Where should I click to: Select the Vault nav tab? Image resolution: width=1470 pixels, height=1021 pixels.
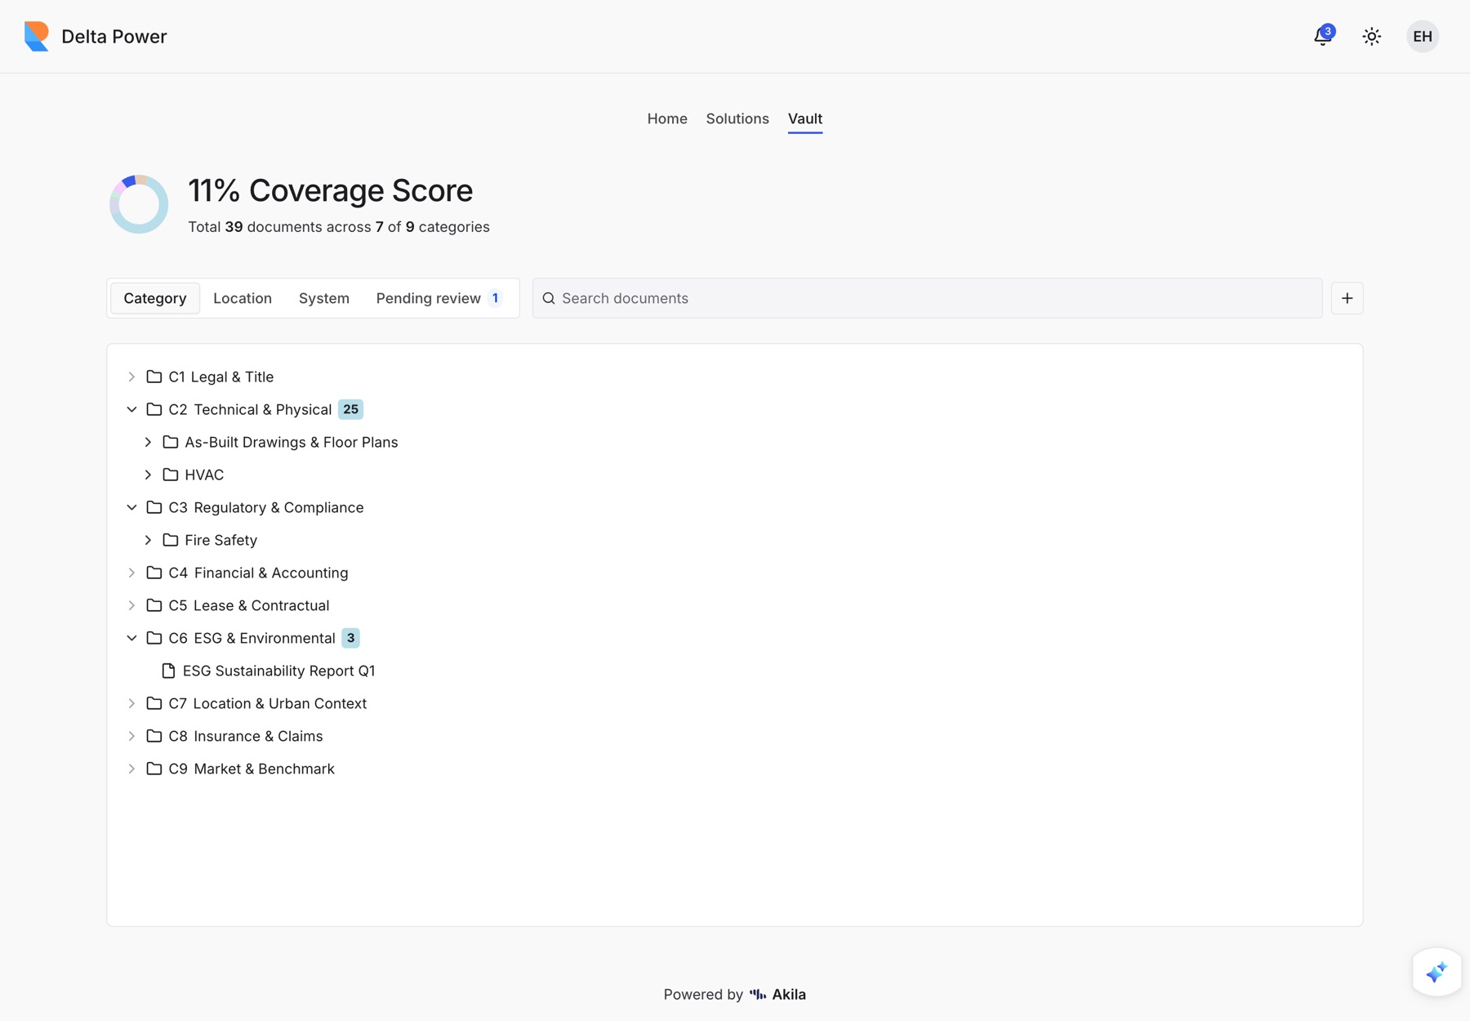click(x=805, y=118)
